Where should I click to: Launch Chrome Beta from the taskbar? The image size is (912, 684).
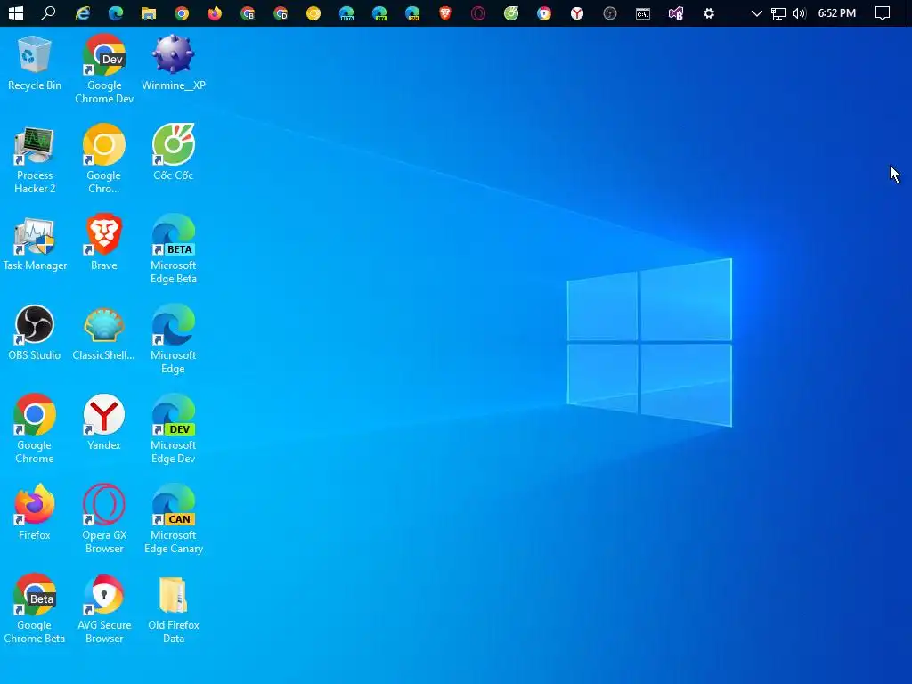point(248,12)
